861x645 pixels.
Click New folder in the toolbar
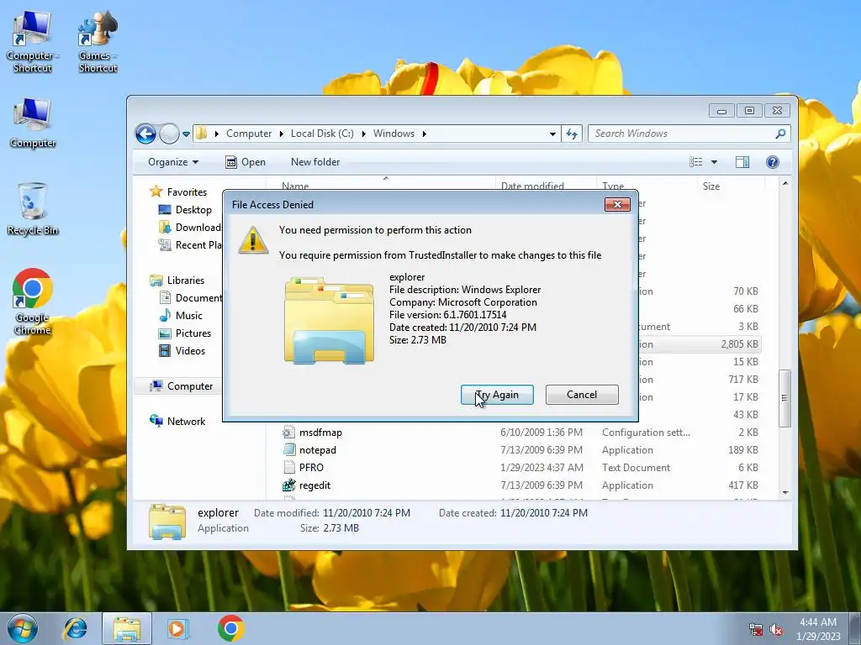point(315,162)
